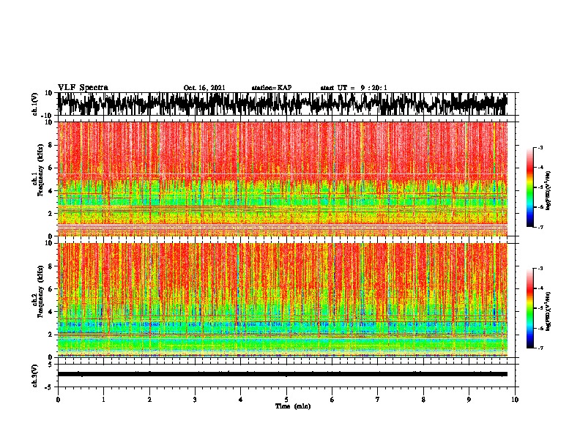The height and width of the screenshot is (448, 580).
Task: Click the "-7" label below ch.2 color scale
Action: tap(540, 348)
